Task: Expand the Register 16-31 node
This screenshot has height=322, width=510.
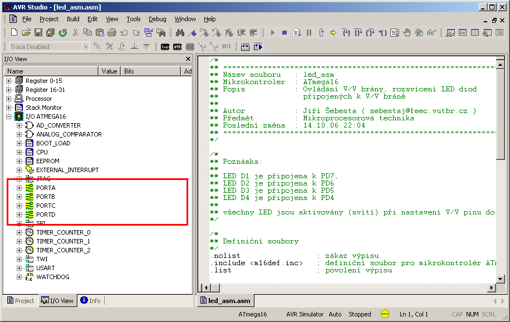Action: coord(8,90)
